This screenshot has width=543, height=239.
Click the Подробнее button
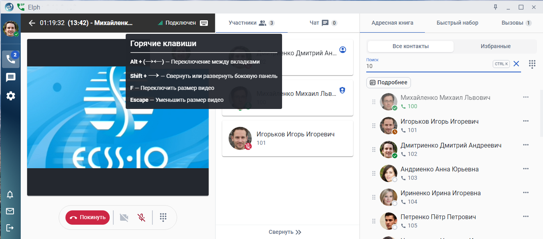[389, 83]
